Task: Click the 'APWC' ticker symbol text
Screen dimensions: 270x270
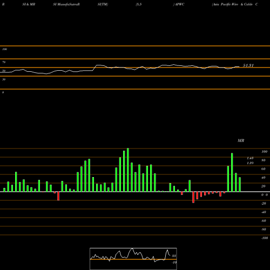Action: pyautogui.click(x=179, y=4)
